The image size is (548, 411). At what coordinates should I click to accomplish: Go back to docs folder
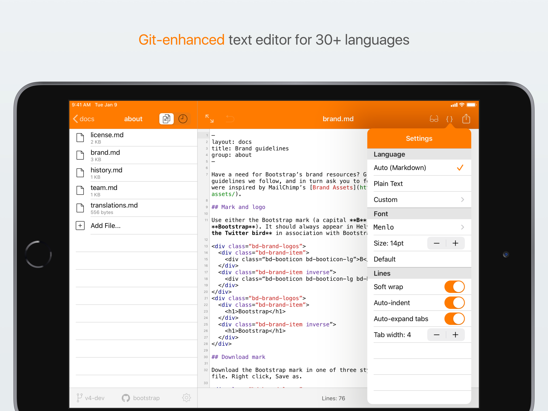[84, 119]
